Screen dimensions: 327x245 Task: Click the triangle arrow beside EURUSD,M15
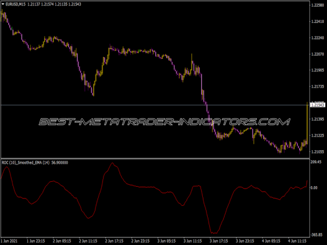(x=3, y=5)
